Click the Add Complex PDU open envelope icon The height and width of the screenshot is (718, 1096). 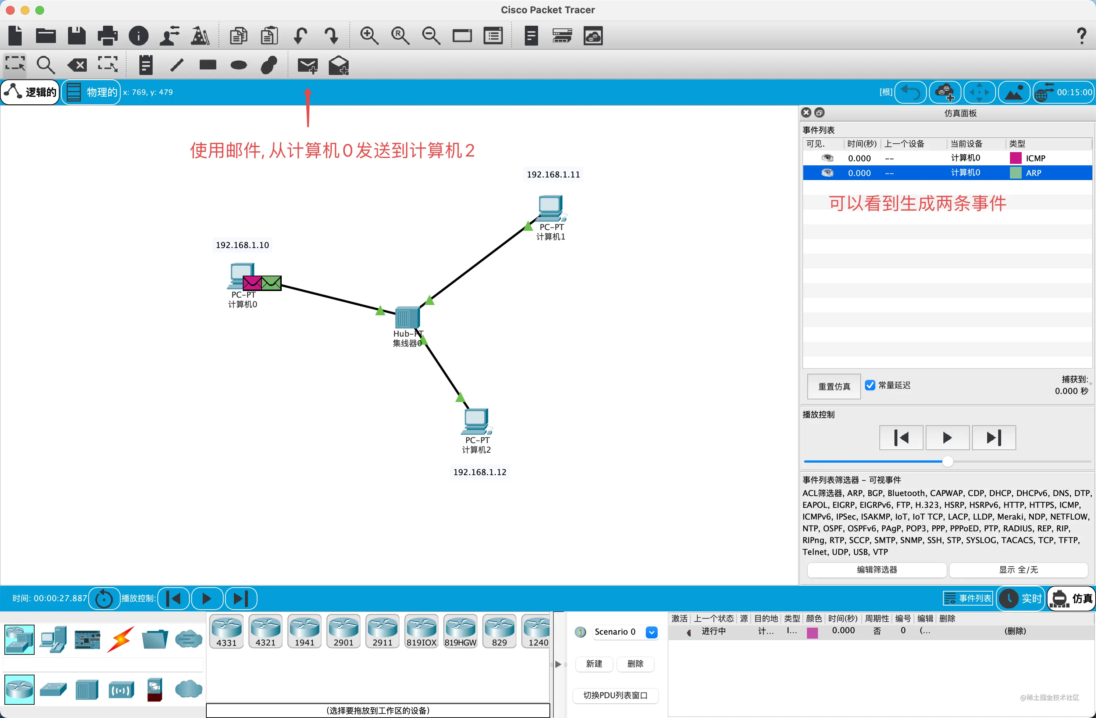tap(338, 65)
